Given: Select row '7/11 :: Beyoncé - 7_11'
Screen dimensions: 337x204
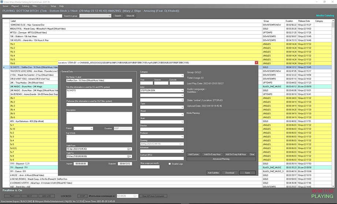Looking at the screenshot, I should (x=167, y=164).
